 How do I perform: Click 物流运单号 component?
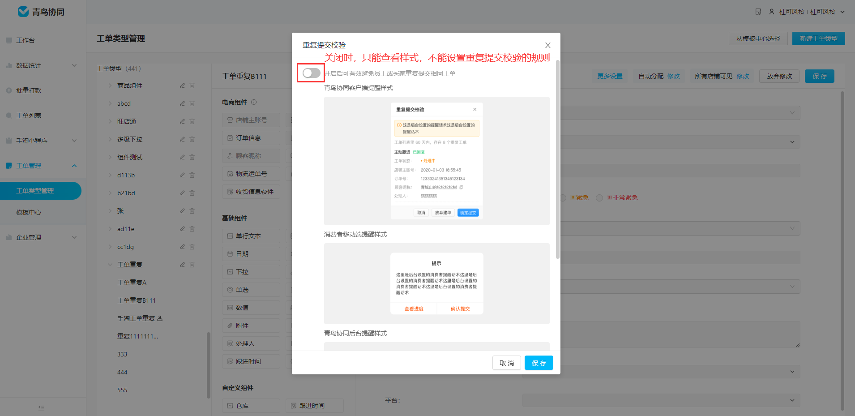click(x=251, y=174)
